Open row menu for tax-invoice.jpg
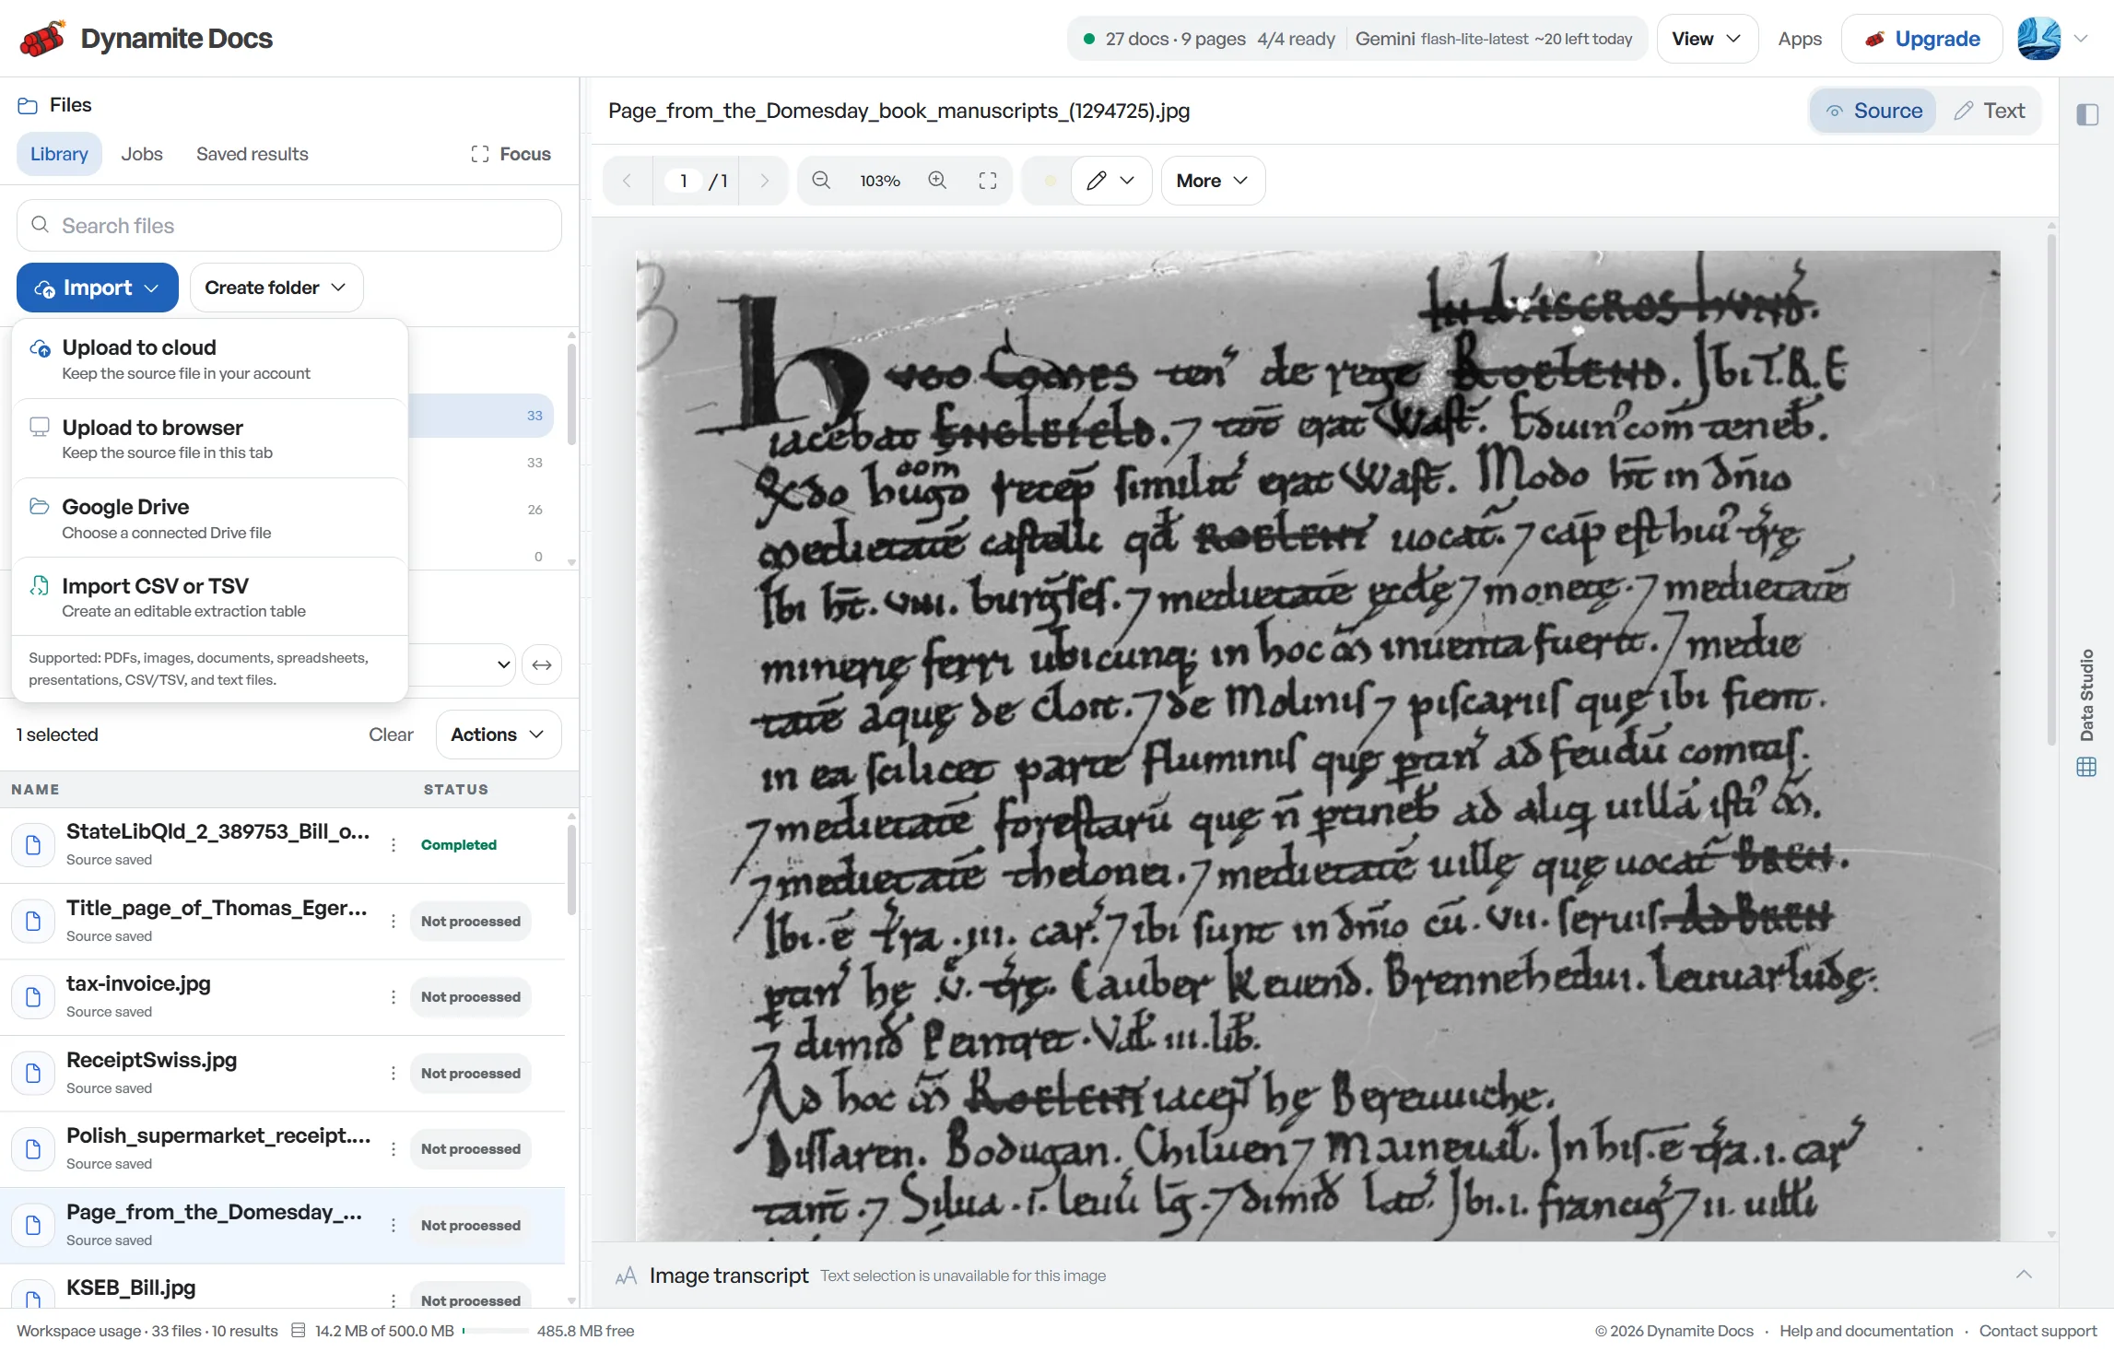The width and height of the screenshot is (2114, 1352). [393, 997]
